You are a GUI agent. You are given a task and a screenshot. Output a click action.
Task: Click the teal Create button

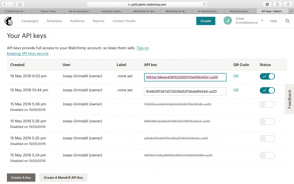(206, 21)
